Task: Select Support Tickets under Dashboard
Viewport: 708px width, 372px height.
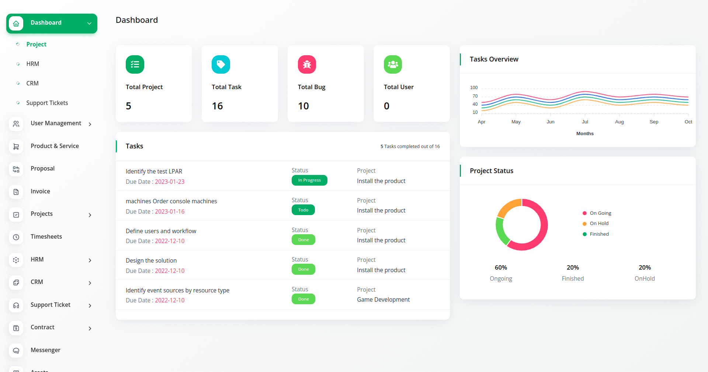Action: pos(47,103)
